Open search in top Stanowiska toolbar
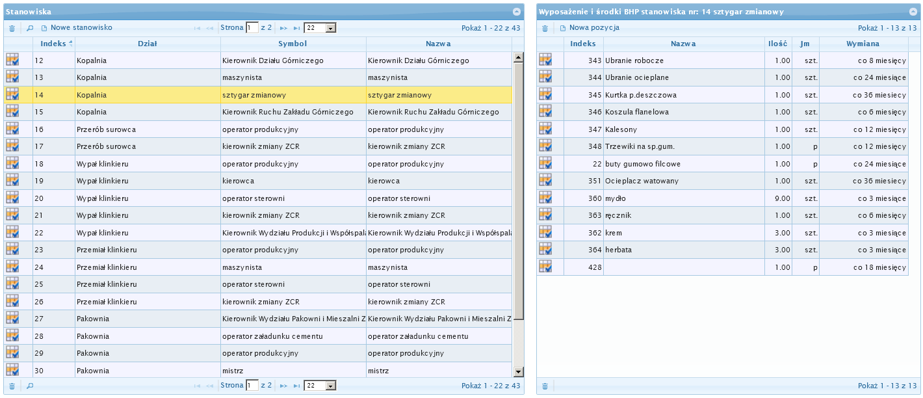The width and height of the screenshot is (923, 398). pos(30,29)
